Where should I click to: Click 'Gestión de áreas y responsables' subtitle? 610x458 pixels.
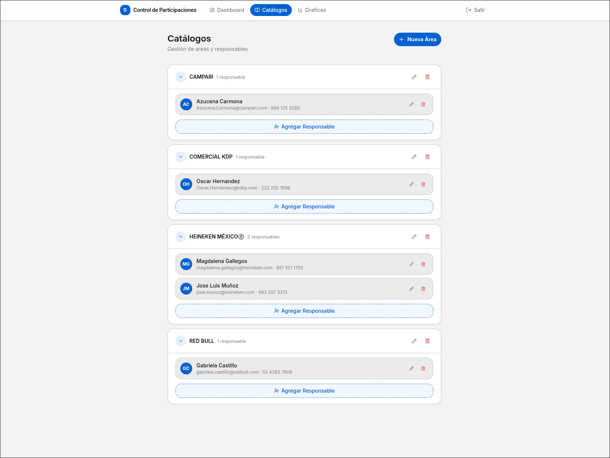pos(207,49)
